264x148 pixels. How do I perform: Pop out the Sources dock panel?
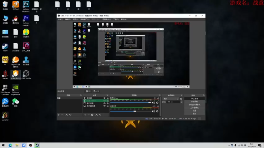tap(107, 95)
